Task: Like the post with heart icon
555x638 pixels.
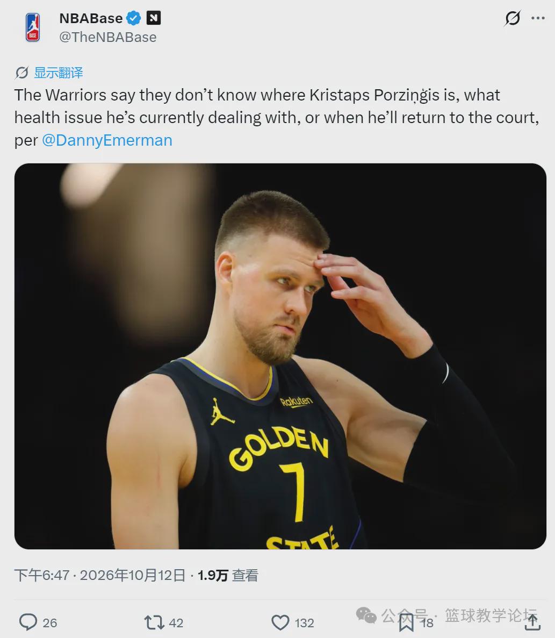Action: pyautogui.click(x=280, y=622)
